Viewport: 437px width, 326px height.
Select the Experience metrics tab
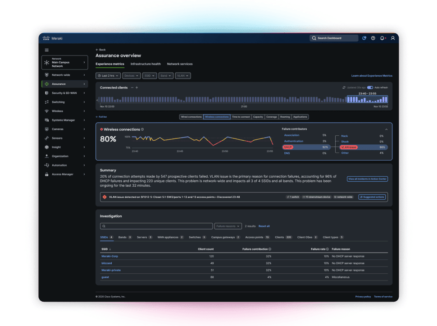(110, 64)
